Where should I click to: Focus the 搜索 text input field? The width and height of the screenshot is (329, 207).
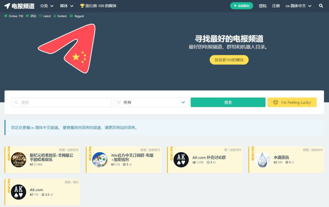(62, 102)
